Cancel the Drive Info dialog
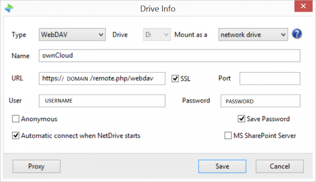The height and width of the screenshot is (182, 316). (280, 166)
